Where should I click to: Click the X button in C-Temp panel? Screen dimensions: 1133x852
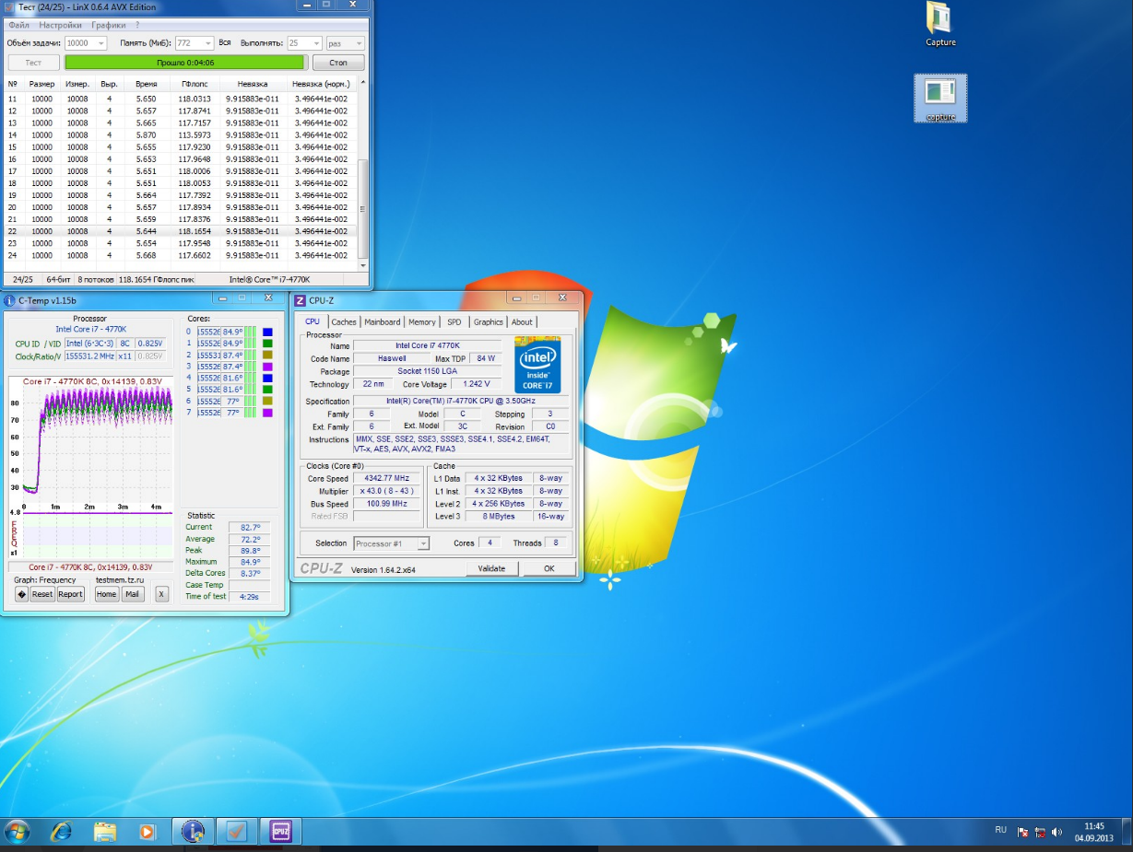coord(161,594)
